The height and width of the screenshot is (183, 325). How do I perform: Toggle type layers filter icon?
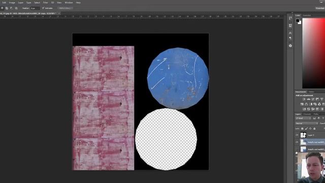[x=323, y=118]
